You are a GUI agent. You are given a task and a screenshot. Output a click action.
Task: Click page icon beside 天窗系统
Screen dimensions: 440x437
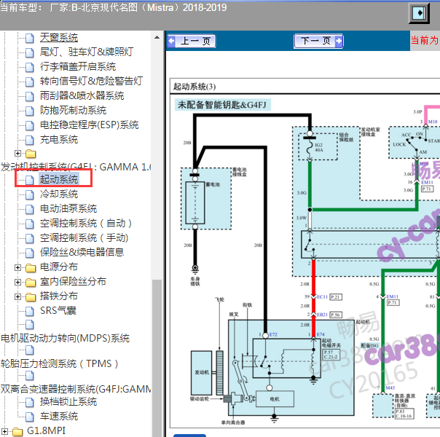click(30, 38)
